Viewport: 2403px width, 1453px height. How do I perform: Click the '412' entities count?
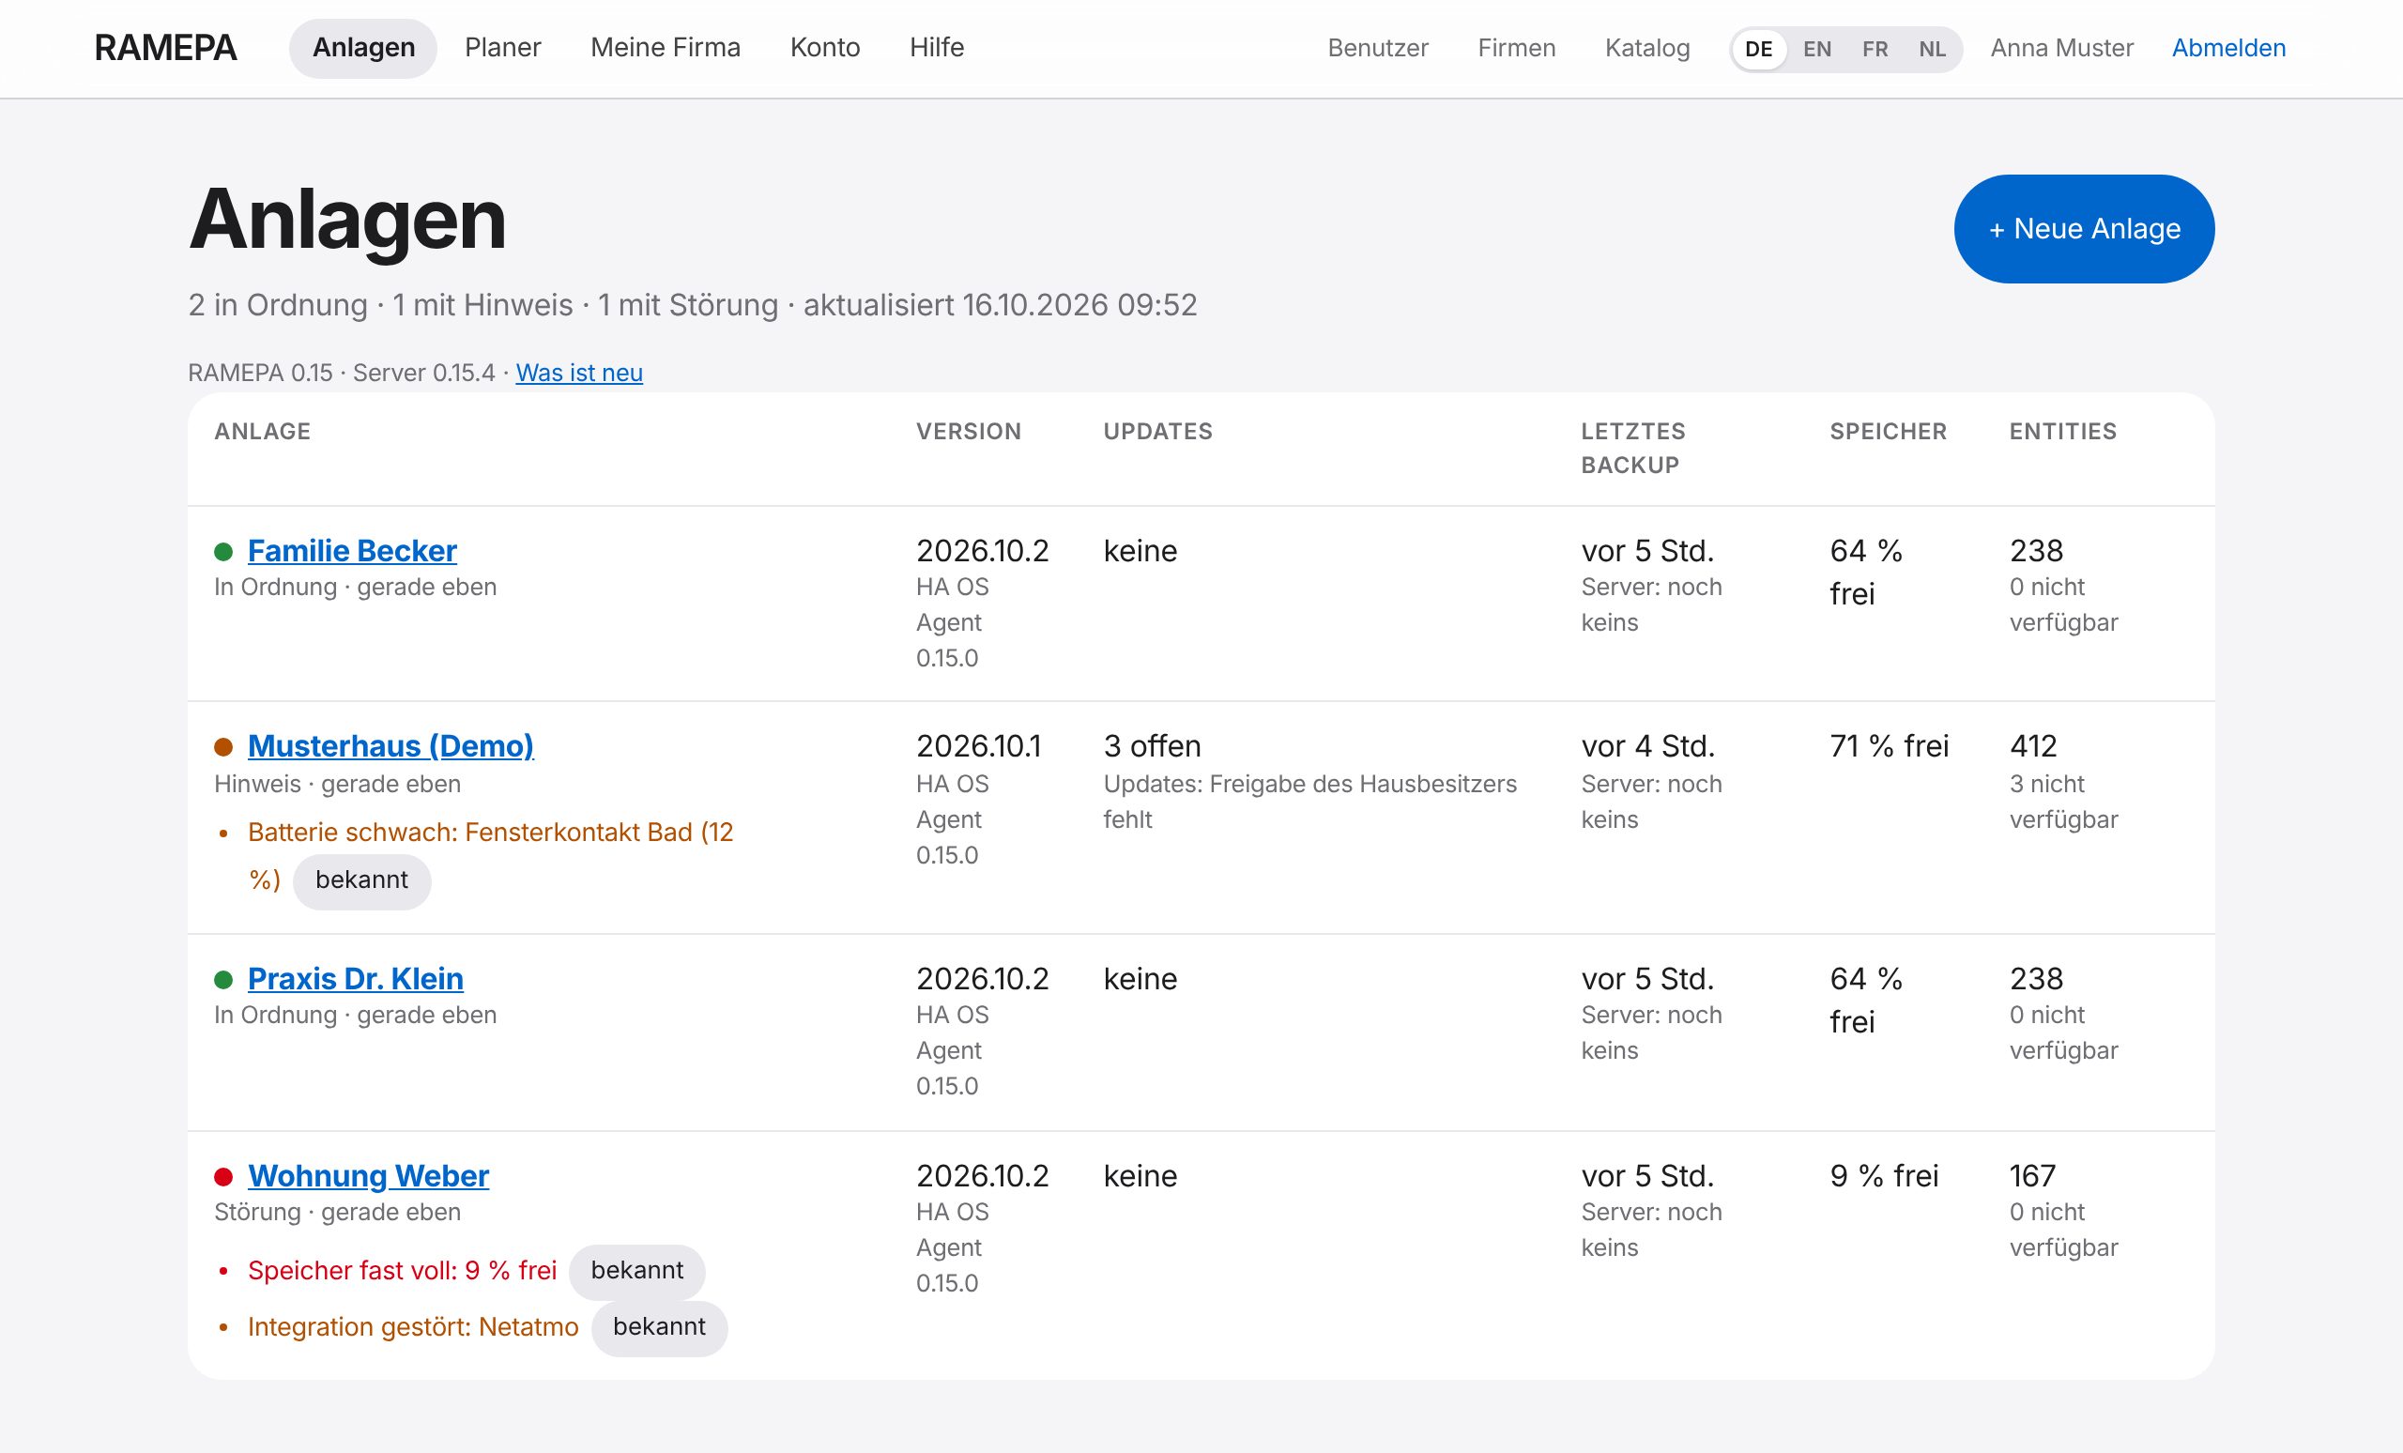(2033, 746)
